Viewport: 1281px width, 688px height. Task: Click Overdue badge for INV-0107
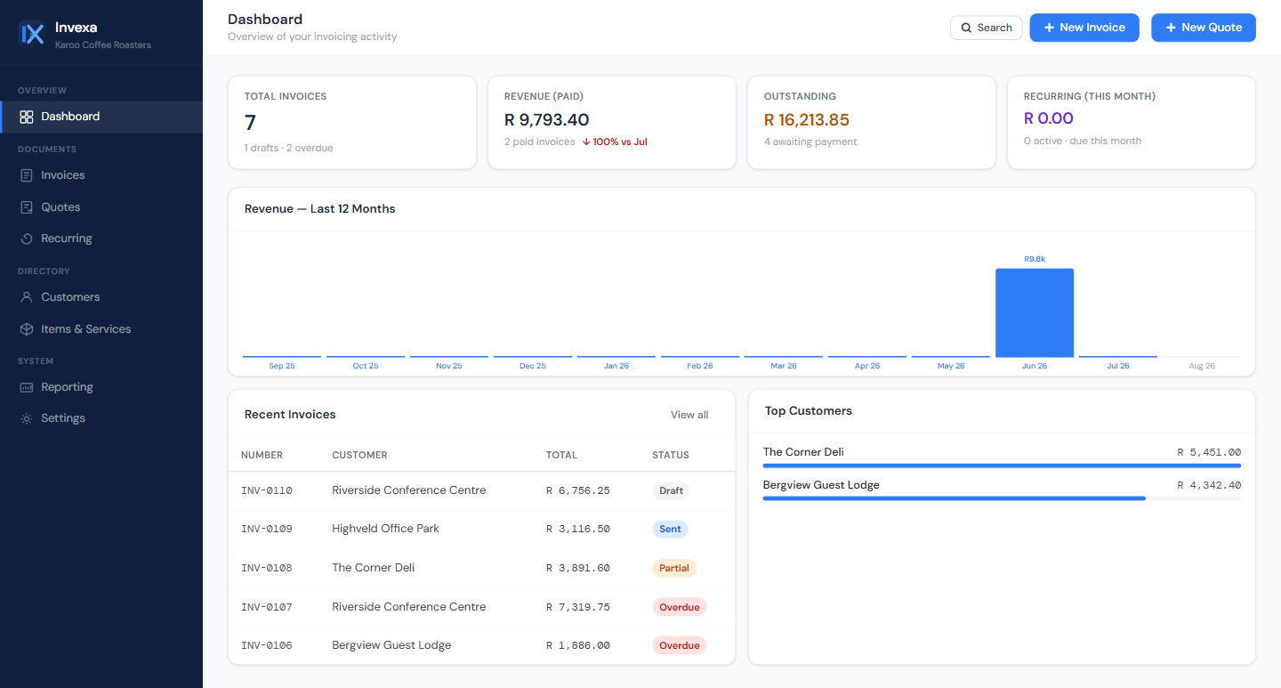point(680,607)
